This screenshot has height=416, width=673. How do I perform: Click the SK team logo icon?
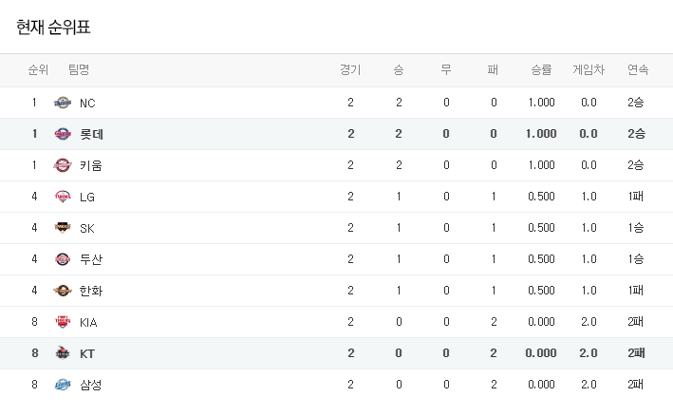point(63,228)
